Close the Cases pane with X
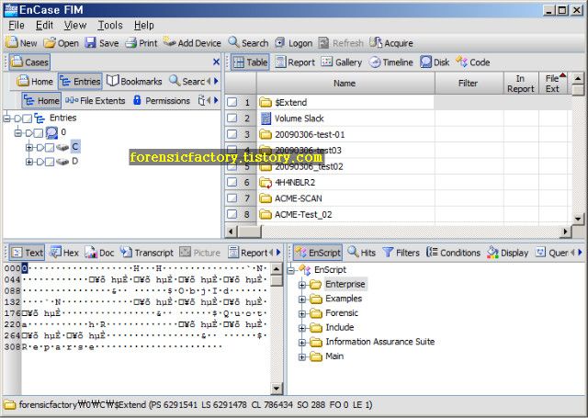Screen dimensions: 588x418 coord(216,62)
